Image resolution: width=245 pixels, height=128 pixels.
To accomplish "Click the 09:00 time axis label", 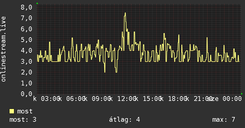I will point(101,99).
